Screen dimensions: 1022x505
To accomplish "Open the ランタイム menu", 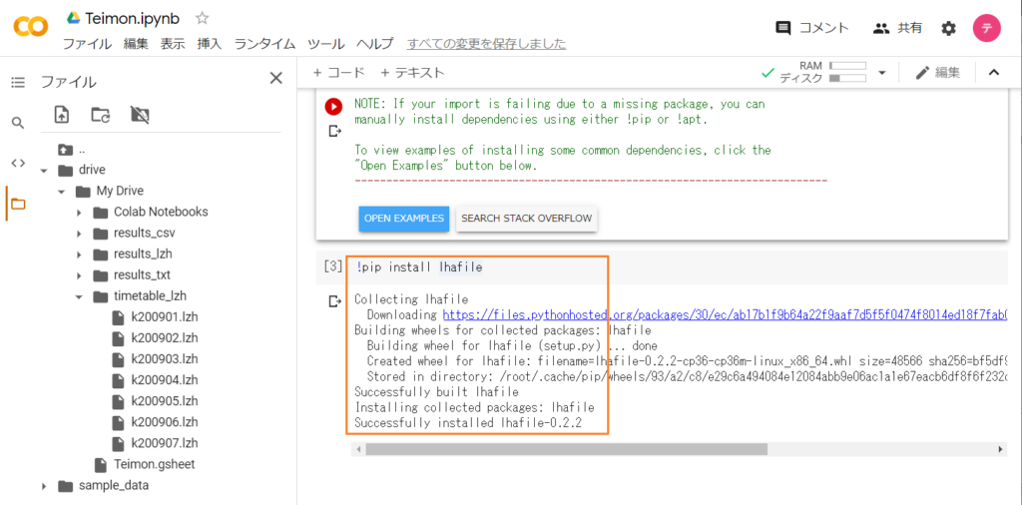I will click(x=264, y=44).
